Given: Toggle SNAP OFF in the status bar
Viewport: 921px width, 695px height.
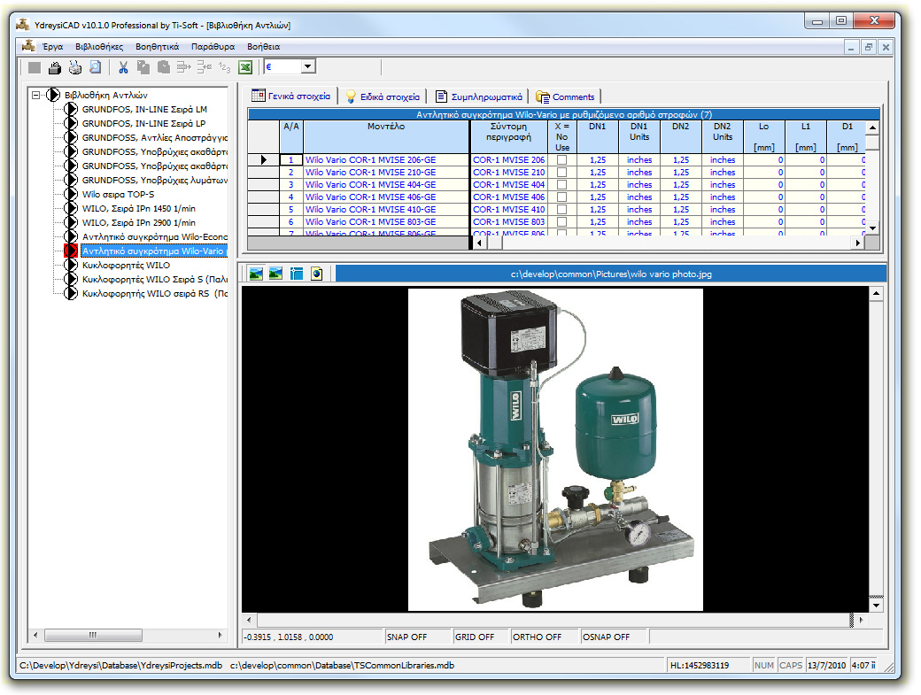Looking at the screenshot, I should tap(407, 636).
